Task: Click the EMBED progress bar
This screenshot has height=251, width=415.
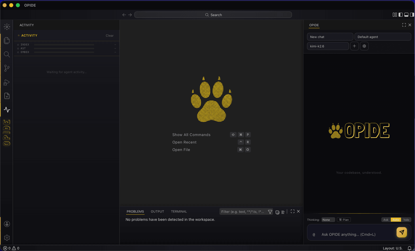Action: click(x=64, y=52)
